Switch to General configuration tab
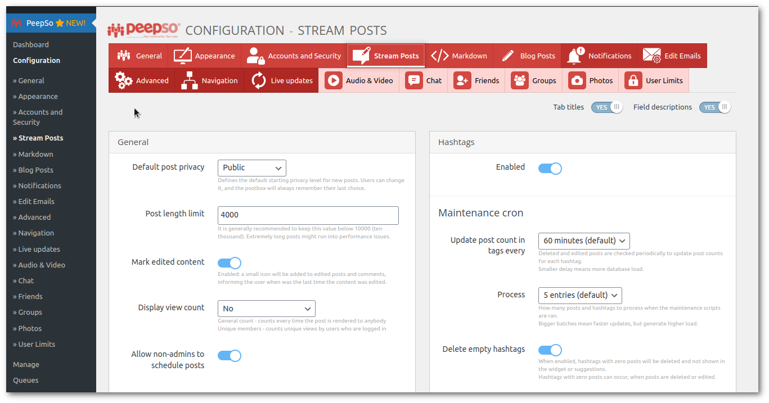 [138, 56]
